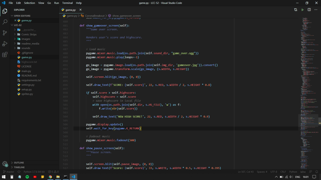Open the Source Control view

point(5,33)
